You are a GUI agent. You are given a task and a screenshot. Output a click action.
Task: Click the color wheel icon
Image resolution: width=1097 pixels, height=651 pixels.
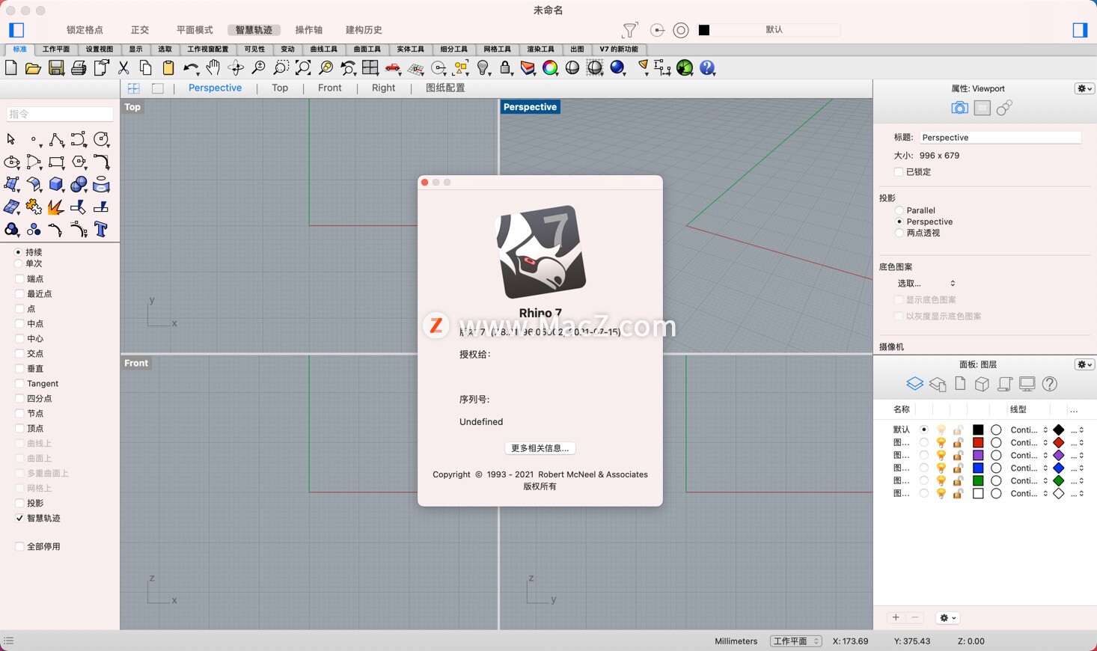550,68
